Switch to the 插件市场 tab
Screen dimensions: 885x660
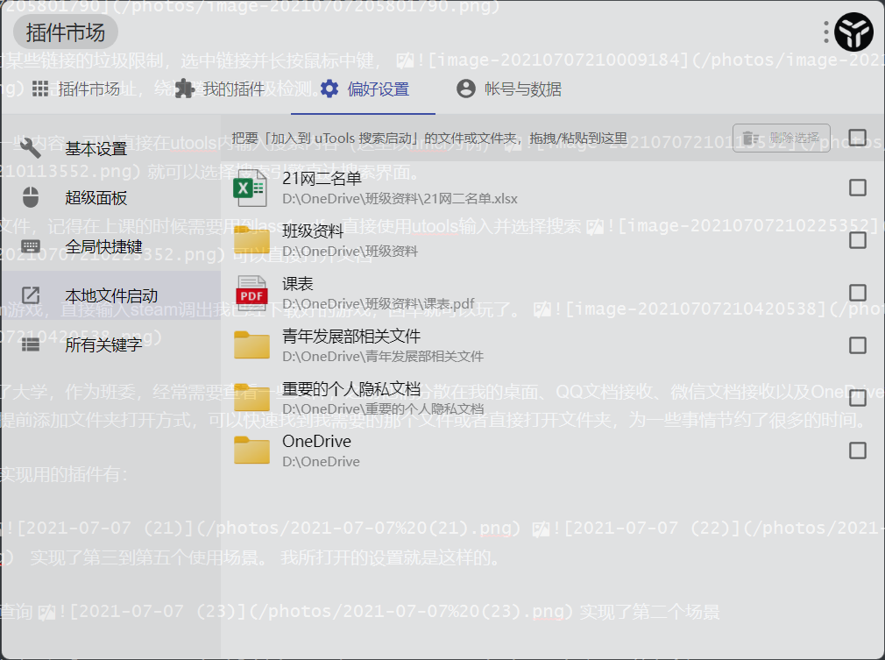(x=76, y=89)
